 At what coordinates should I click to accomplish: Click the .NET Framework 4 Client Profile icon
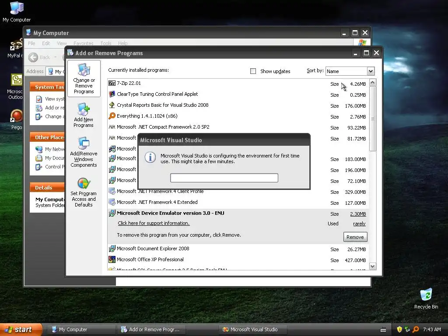[112, 191]
